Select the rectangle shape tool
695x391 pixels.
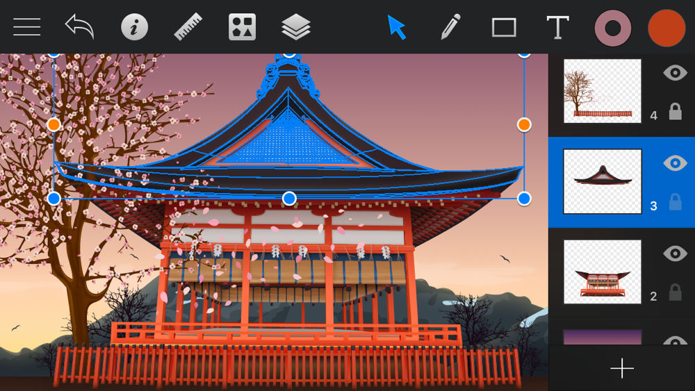click(x=504, y=28)
